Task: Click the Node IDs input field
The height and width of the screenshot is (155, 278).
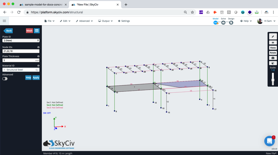Action: [x=21, y=51]
